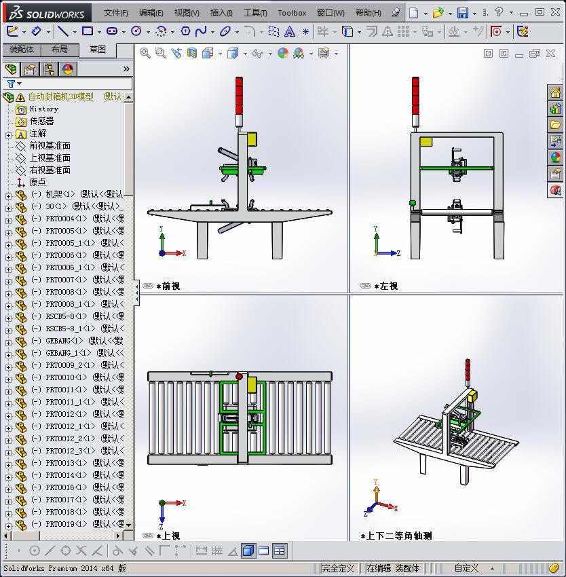The image size is (566, 577).
Task: Select the Polygon sketch tool
Action: [x=185, y=31]
